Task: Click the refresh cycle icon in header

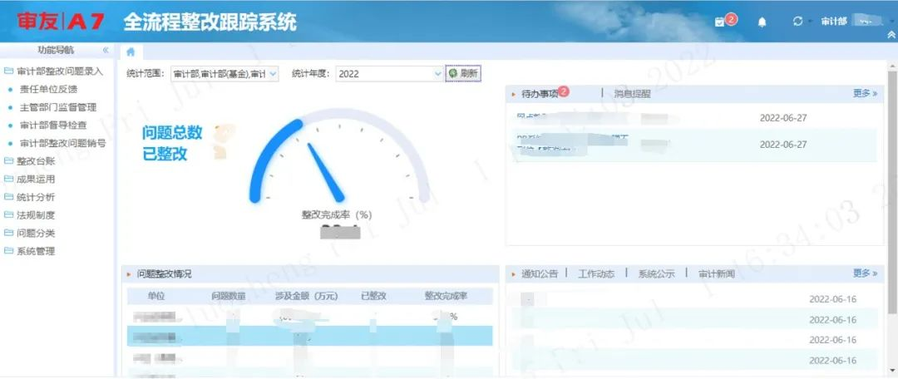Action: [x=797, y=21]
